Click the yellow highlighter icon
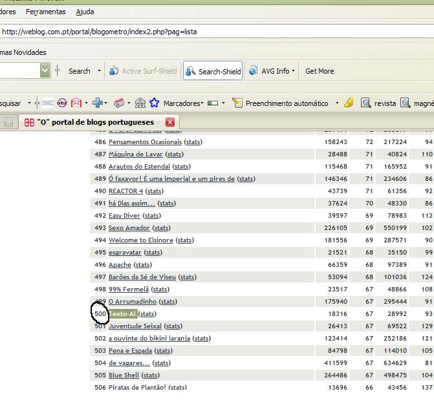434x411 pixels. pos(349,103)
